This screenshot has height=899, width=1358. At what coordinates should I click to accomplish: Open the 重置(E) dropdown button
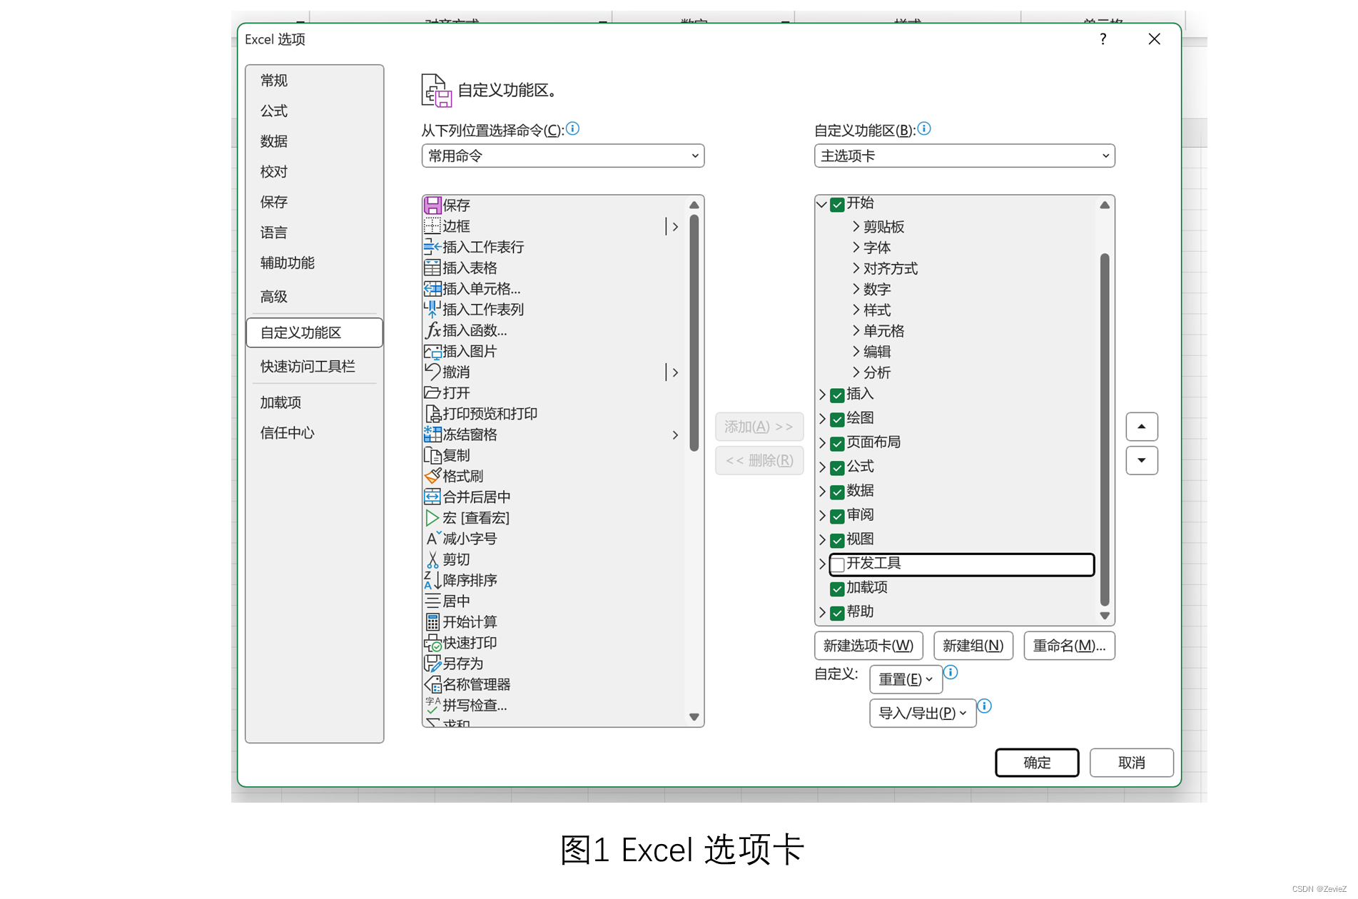906,679
